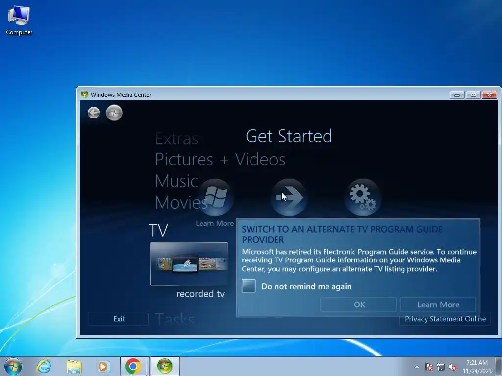Launch Internet Explorer from taskbar
Viewport: 502px width, 376px height.
tap(44, 366)
